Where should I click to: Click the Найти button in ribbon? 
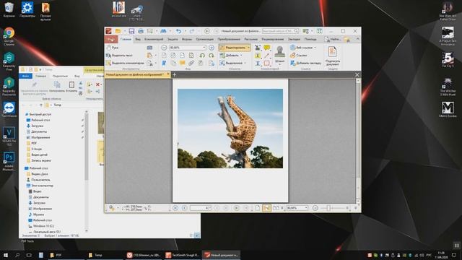(x=332, y=39)
